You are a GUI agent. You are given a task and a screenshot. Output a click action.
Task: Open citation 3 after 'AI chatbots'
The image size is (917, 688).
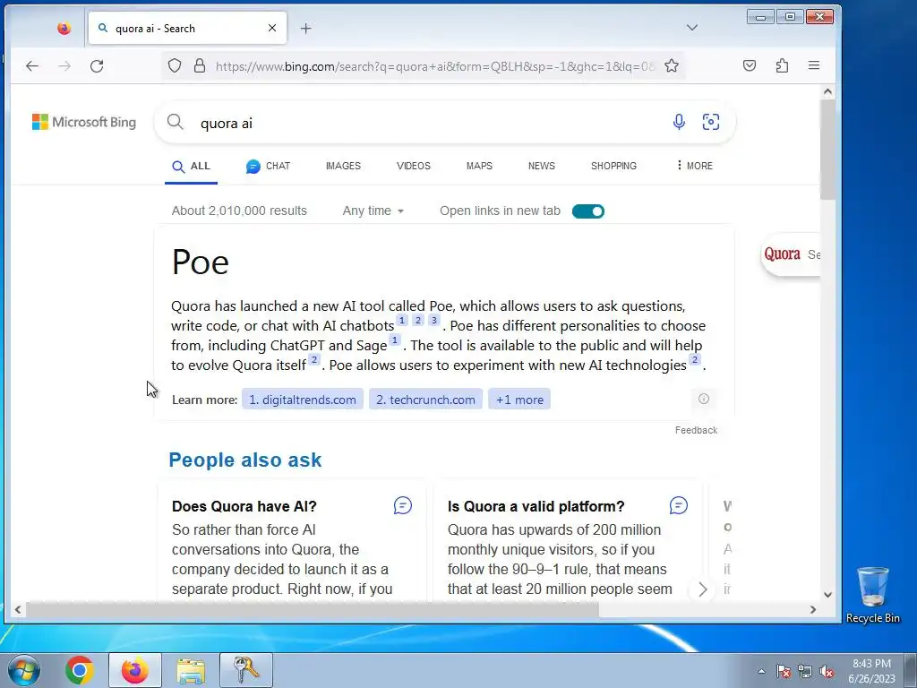coord(434,320)
